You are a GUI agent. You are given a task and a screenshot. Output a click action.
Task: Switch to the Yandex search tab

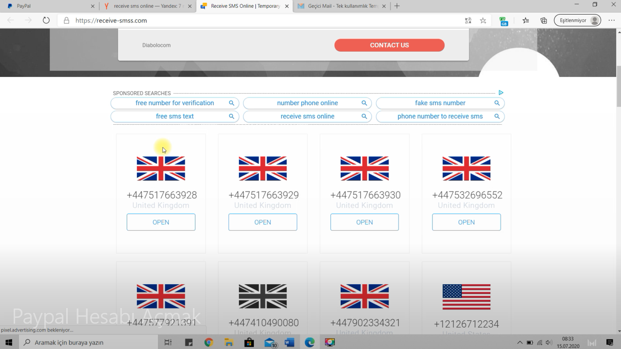[148, 6]
